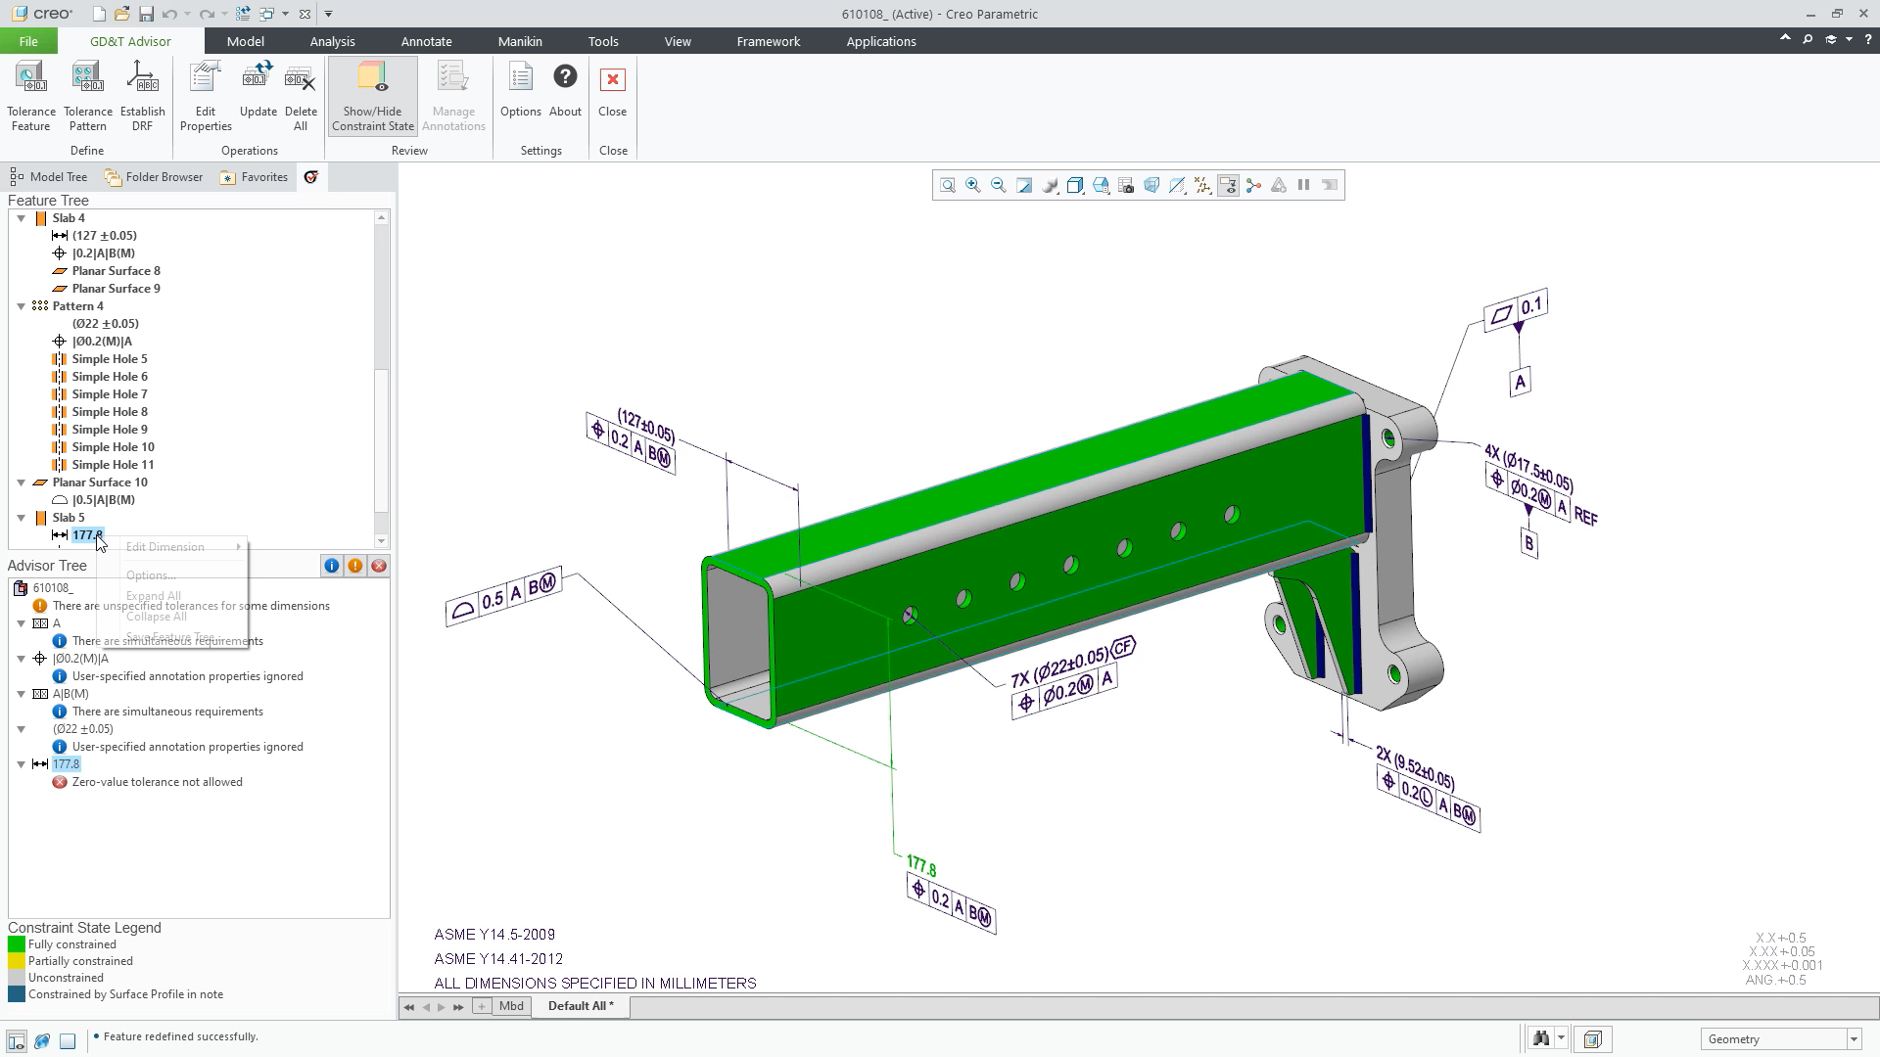
Task: Click the Partially constrained yellow swatch
Action: 16,961
